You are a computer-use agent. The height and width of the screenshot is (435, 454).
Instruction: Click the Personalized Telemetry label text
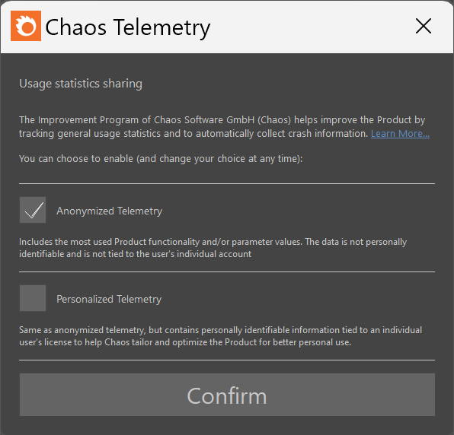(x=109, y=299)
